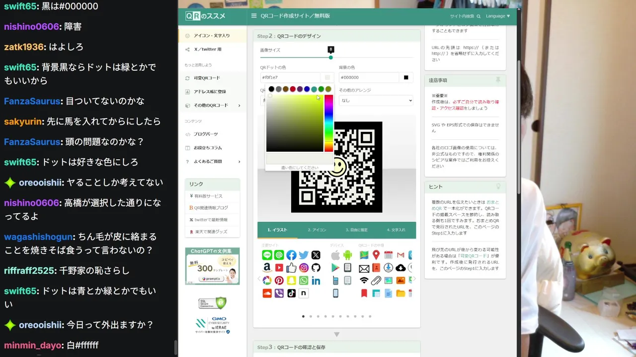Click the 画像サイズ slider handle

pos(330,58)
